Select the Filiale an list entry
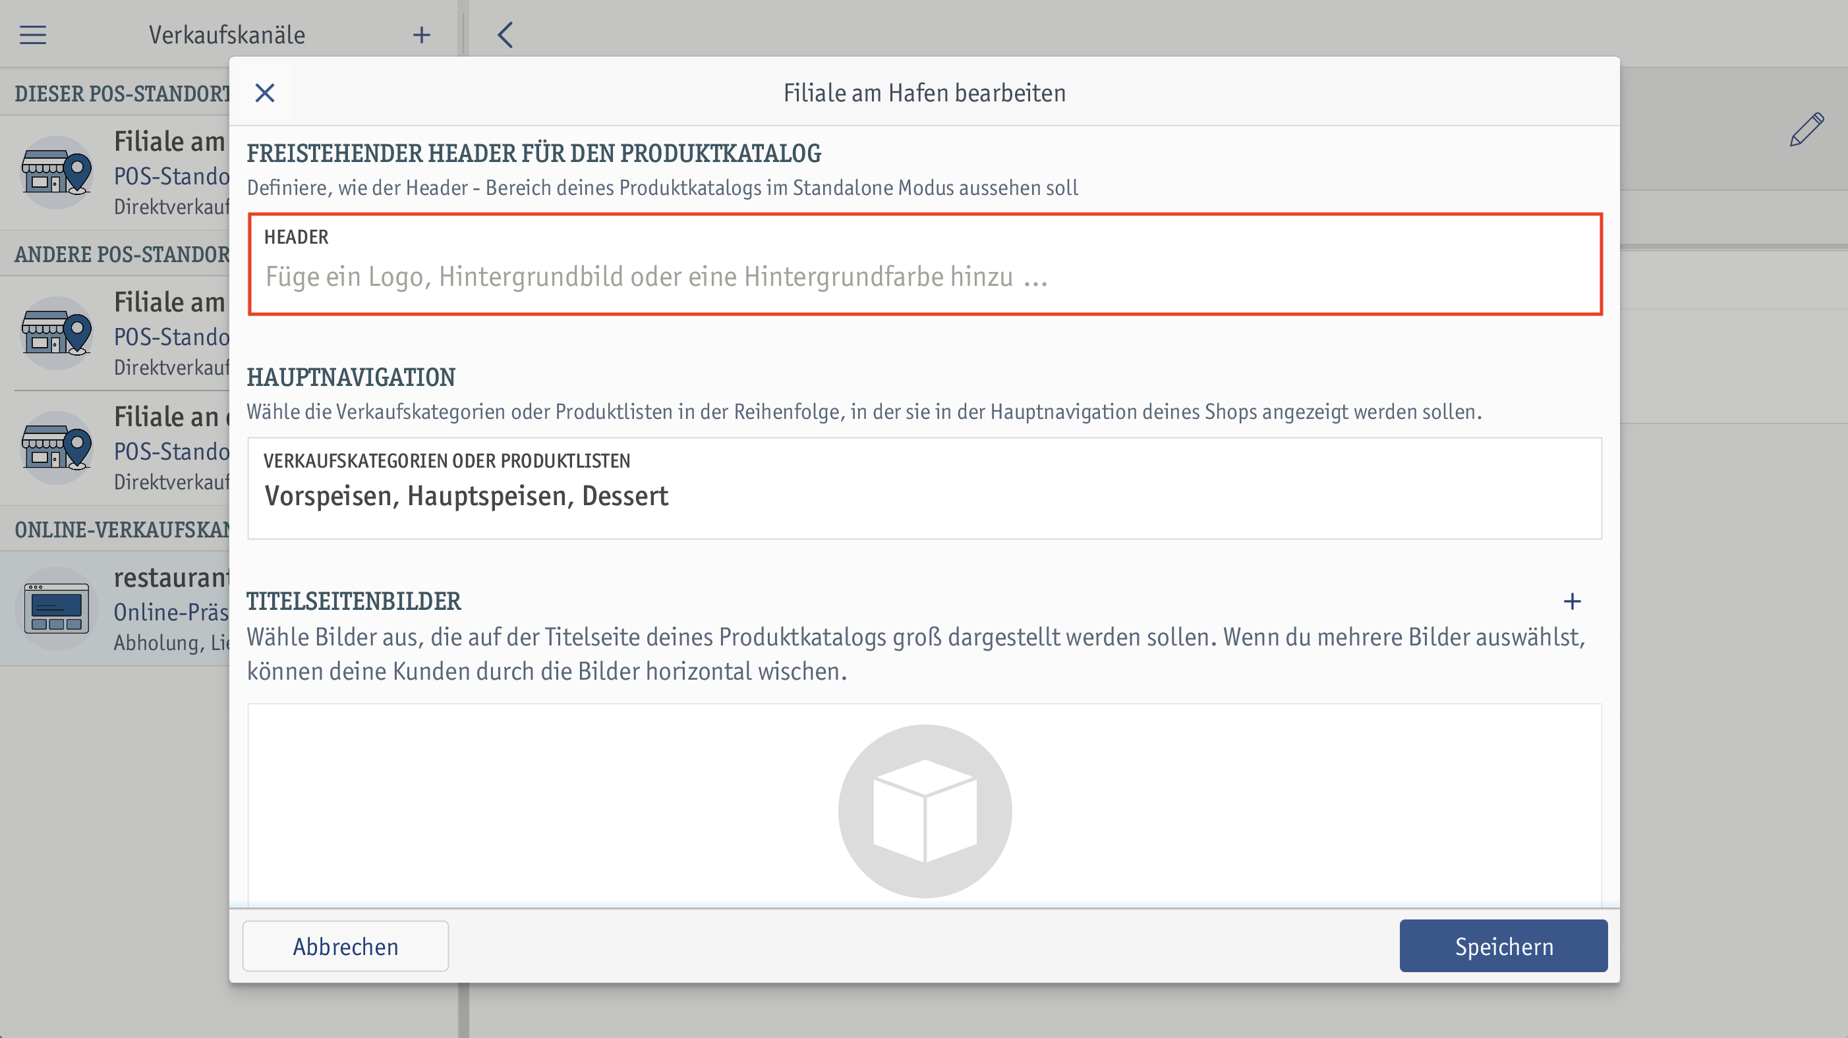 pyautogui.click(x=115, y=448)
